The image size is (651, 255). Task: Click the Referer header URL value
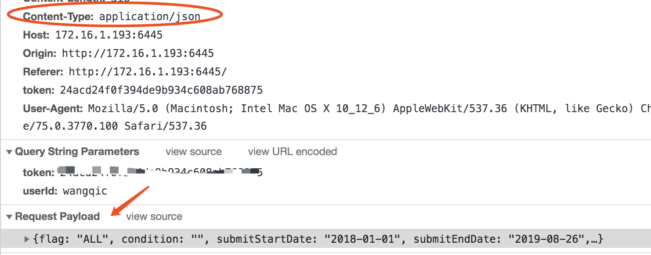[x=148, y=72]
